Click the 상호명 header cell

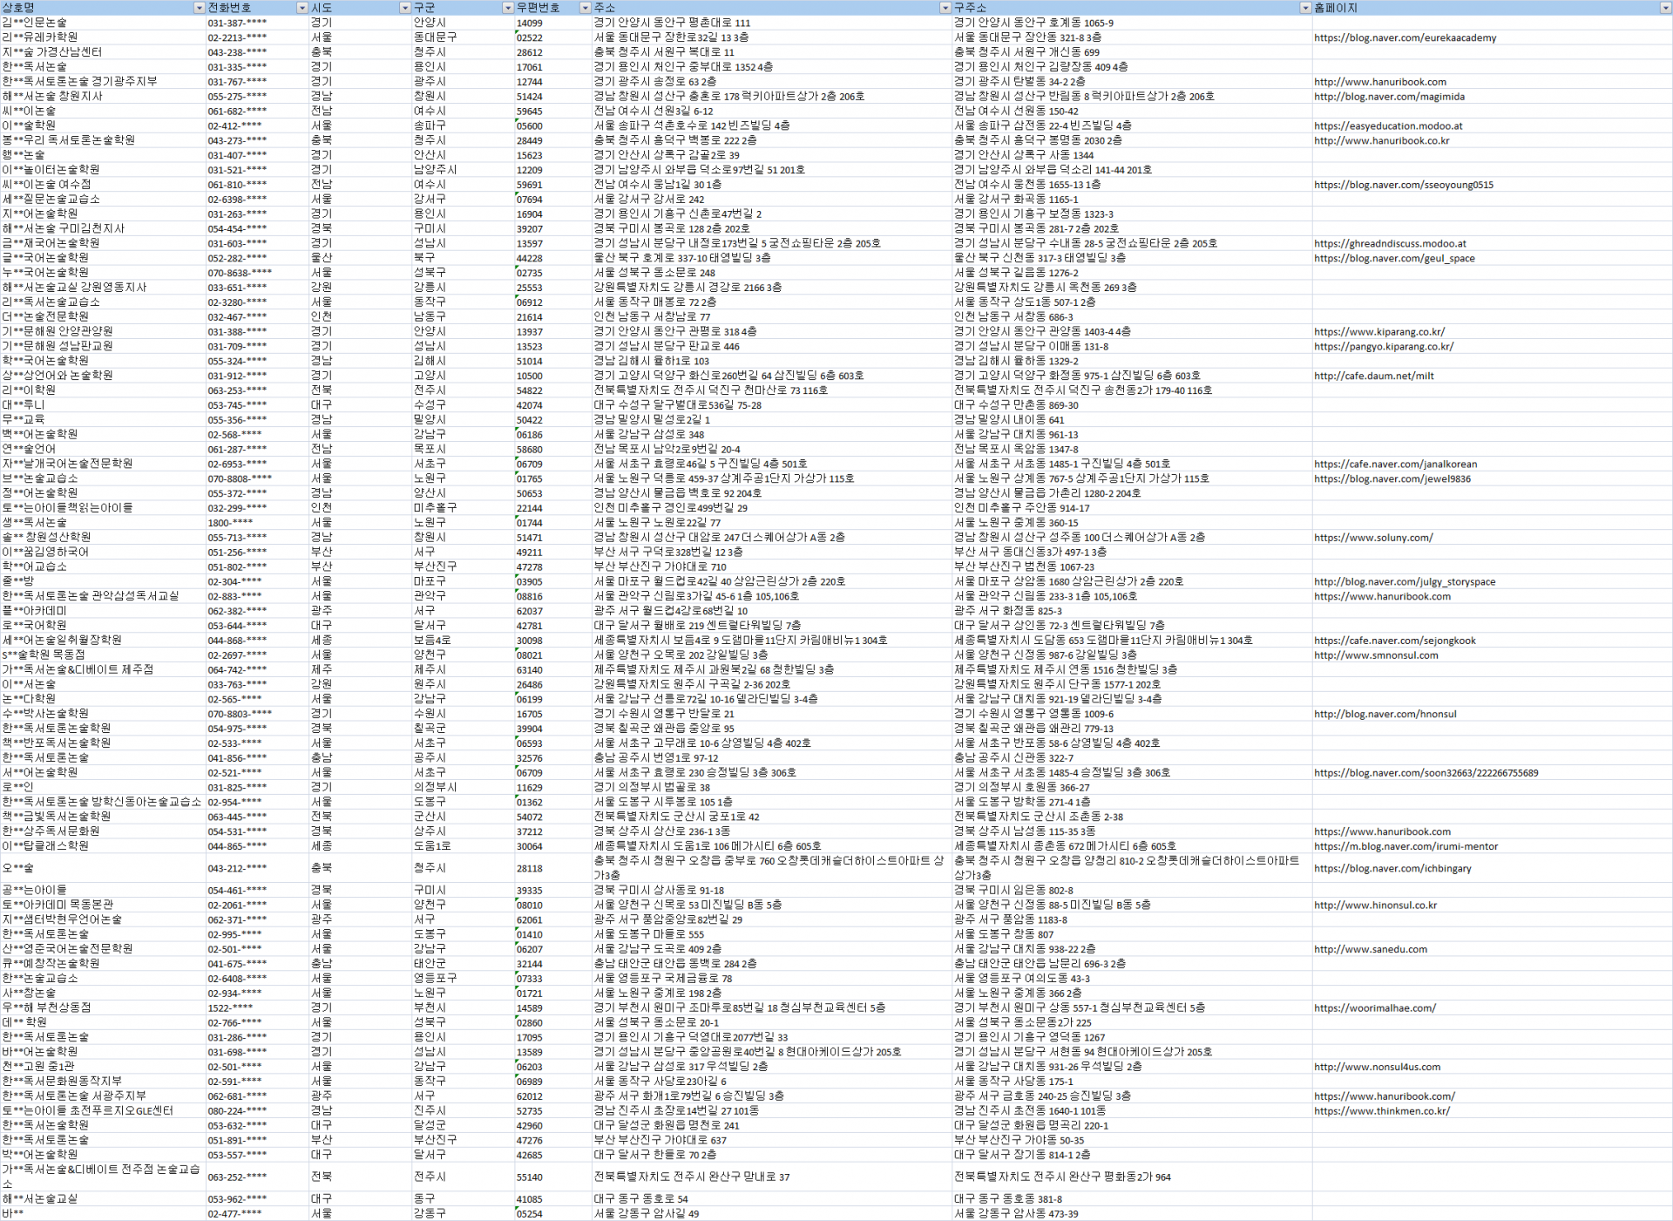tap(87, 8)
